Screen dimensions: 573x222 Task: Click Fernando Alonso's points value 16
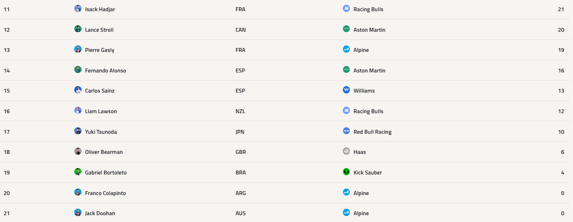click(561, 71)
